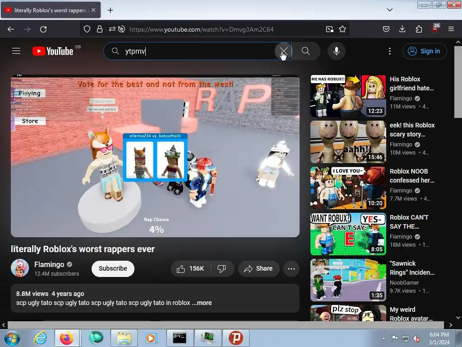Show hidden tray icons arrow
The width and height of the screenshot is (462, 347).
coord(383,338)
